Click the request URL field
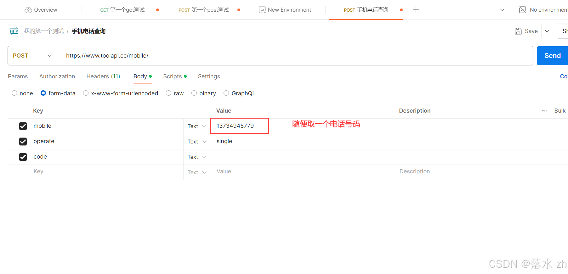 [x=296, y=56]
